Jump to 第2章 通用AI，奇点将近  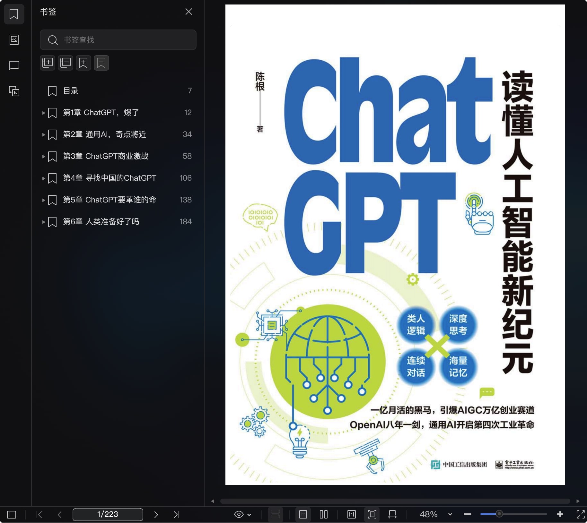(x=104, y=134)
